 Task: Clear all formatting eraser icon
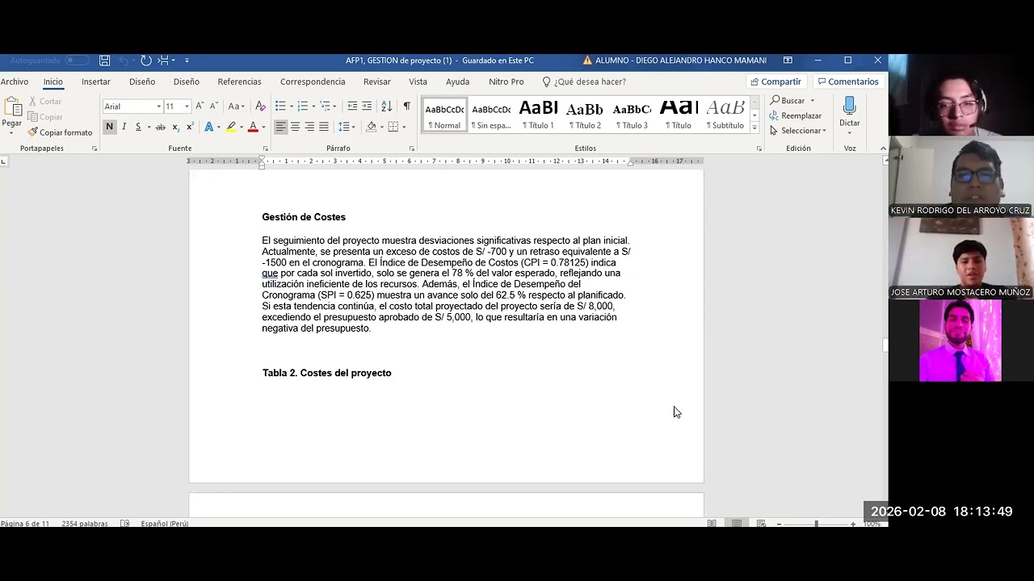pyautogui.click(x=260, y=106)
